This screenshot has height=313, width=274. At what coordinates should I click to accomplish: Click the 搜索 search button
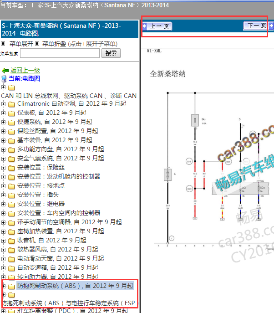coord(111,53)
